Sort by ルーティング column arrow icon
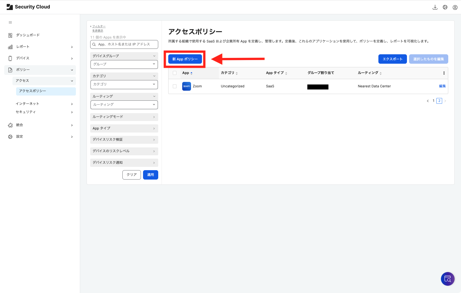461x293 pixels. [381, 73]
